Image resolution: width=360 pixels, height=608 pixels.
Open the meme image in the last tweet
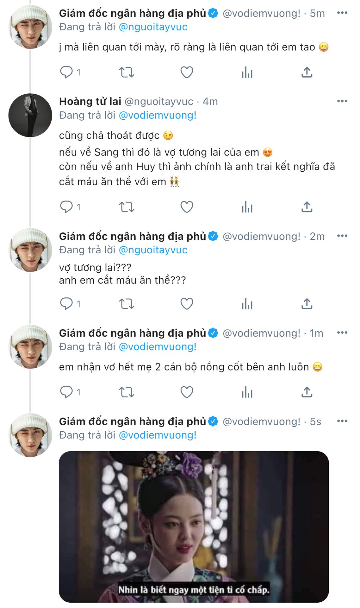[x=194, y=526]
